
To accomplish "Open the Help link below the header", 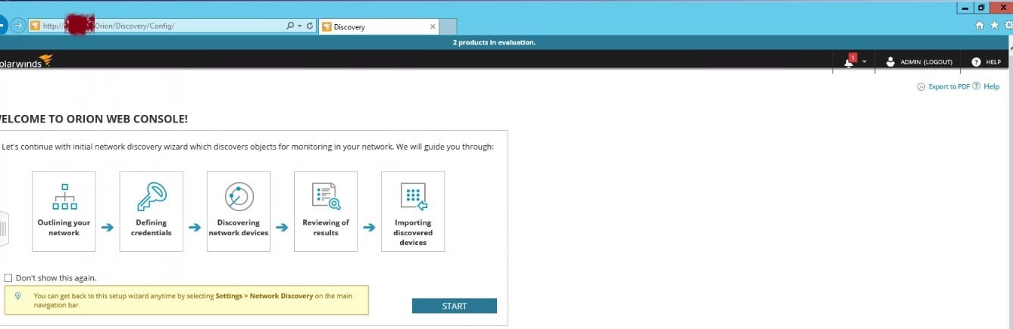I will coord(992,86).
